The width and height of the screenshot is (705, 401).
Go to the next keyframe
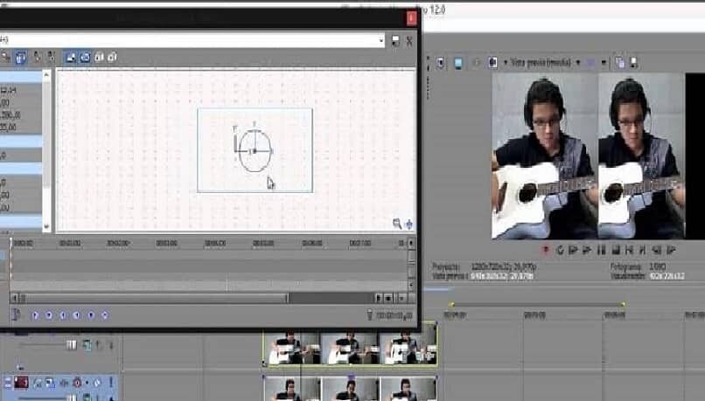point(62,315)
